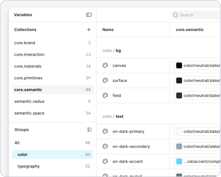Image resolution: width=221 pixels, height=177 pixels.
Task: Add a new collection with the plus icon
Action: point(89,29)
